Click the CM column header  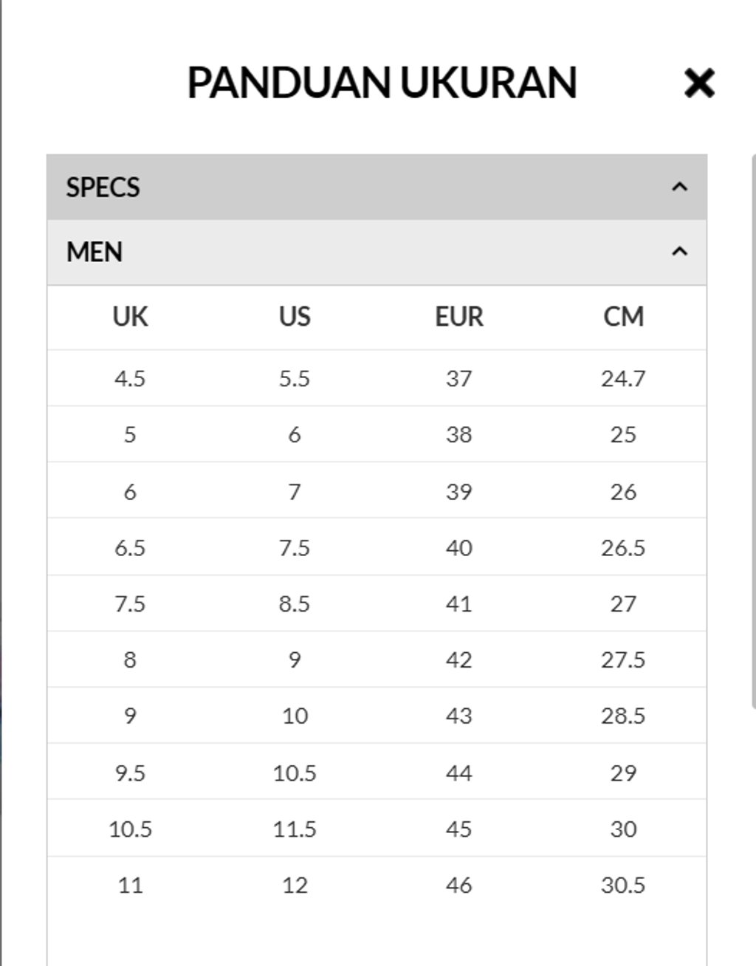pyautogui.click(x=623, y=317)
